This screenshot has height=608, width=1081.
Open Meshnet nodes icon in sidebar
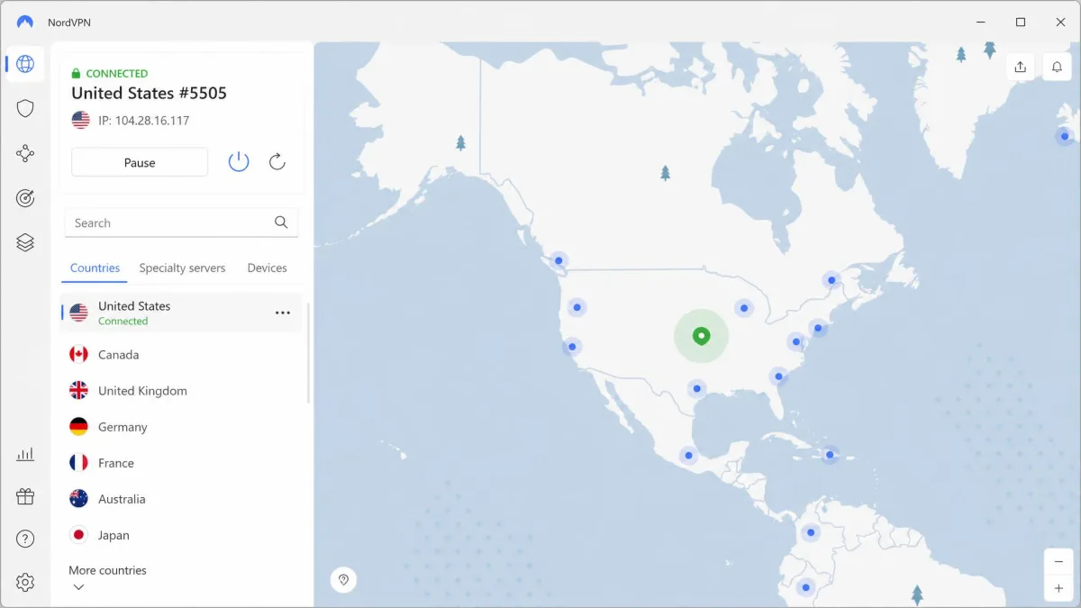coord(25,153)
